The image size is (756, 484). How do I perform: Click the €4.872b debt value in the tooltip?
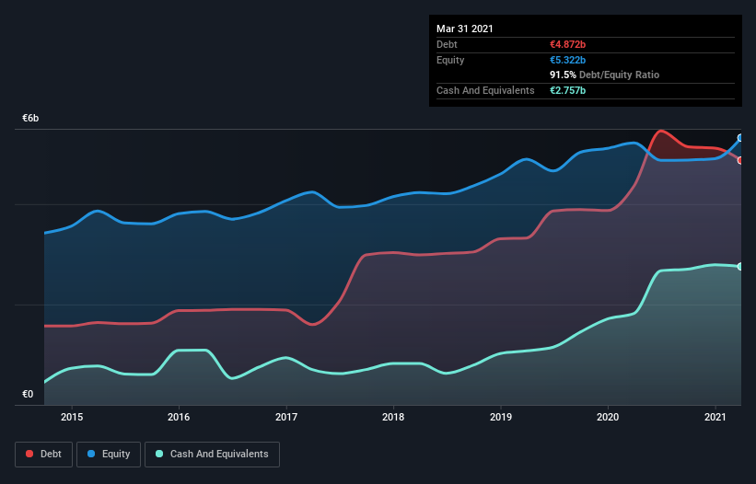(567, 44)
